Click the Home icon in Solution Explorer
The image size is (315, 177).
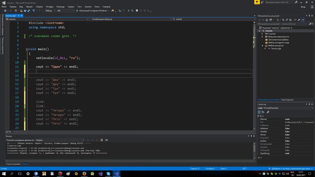[267, 20]
